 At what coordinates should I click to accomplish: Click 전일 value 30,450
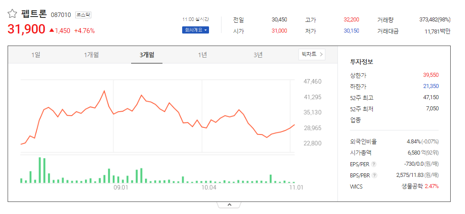coord(279,20)
